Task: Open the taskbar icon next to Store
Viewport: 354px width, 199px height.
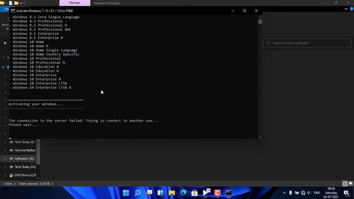Action: 206,192
